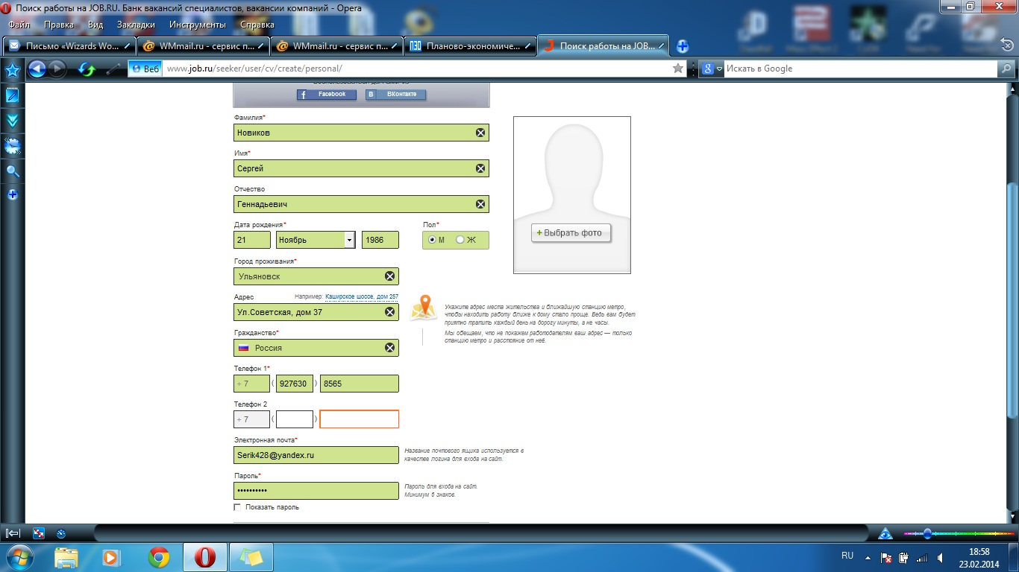
Task: Open the downloads panel with double-chevron icon
Action: 12,120
